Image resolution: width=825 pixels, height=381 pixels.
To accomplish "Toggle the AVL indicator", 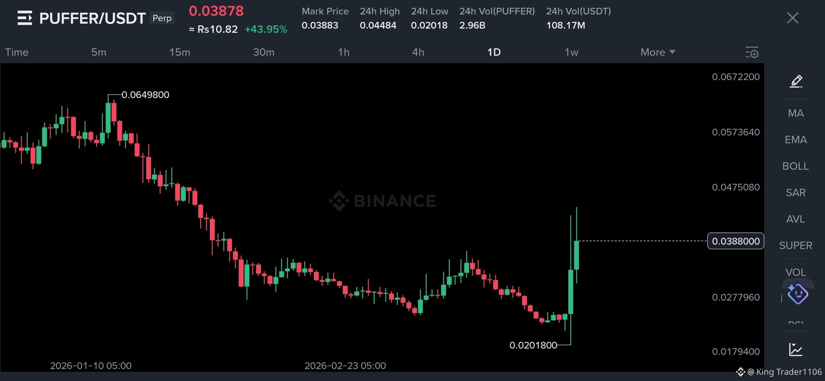I will (796, 219).
